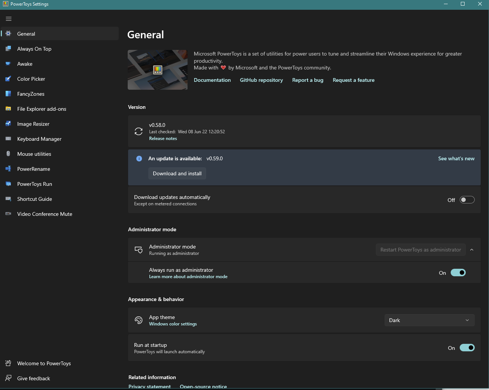Turn off Run at startup

[467, 348]
